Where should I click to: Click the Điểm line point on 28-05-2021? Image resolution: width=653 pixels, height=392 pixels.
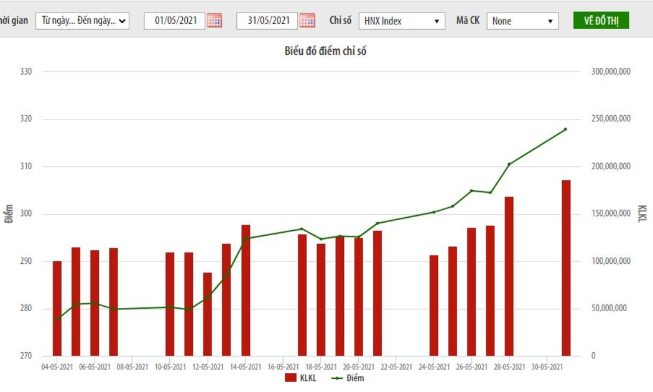pos(509,164)
